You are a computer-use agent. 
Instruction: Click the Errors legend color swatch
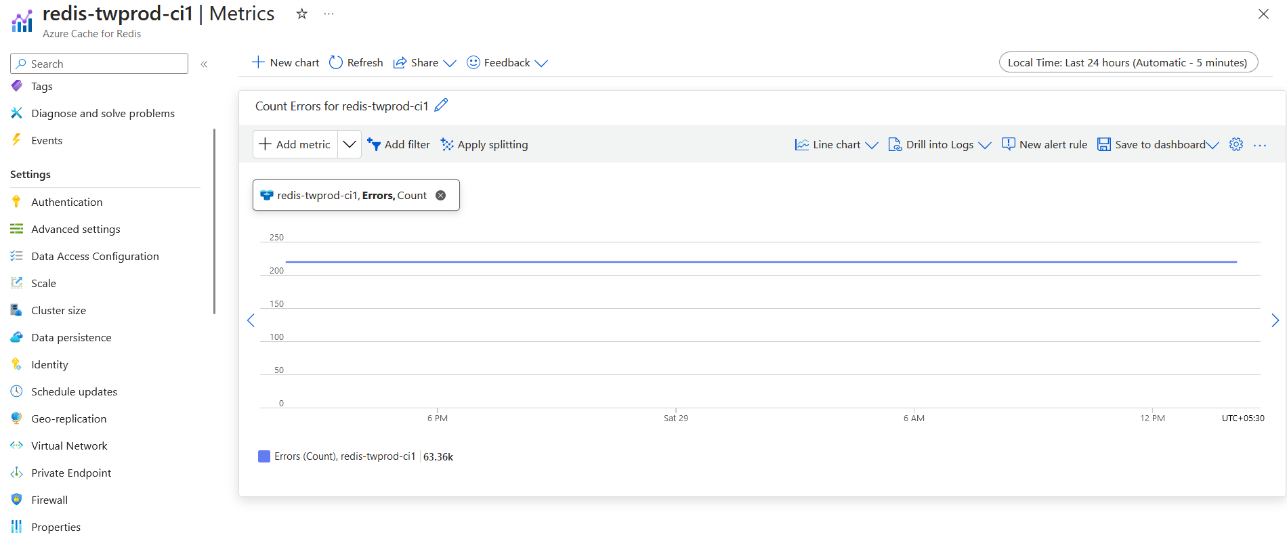tap(264, 456)
